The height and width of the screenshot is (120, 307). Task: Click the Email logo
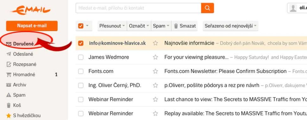pyautogui.click(x=31, y=10)
